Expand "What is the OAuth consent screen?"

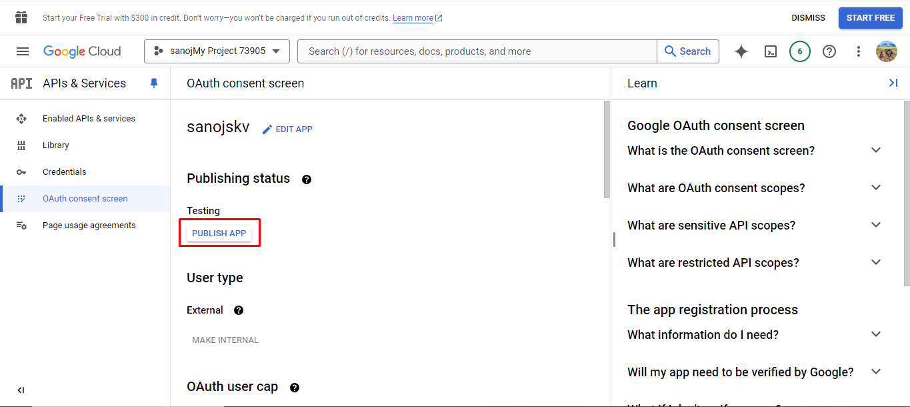coord(876,150)
